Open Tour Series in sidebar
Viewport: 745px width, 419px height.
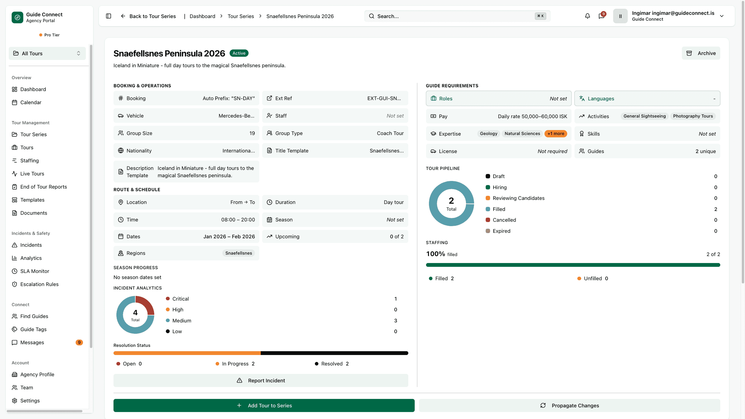click(x=33, y=134)
